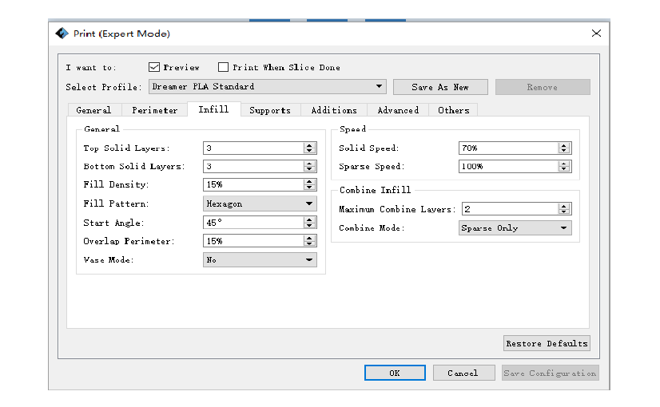Image resolution: width=660 pixels, height=407 pixels.
Task: Switch to the Perimeter tab
Action: point(155,110)
